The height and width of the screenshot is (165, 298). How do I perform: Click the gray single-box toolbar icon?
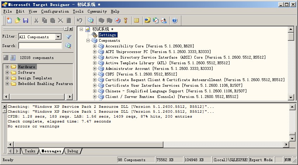[102, 20]
